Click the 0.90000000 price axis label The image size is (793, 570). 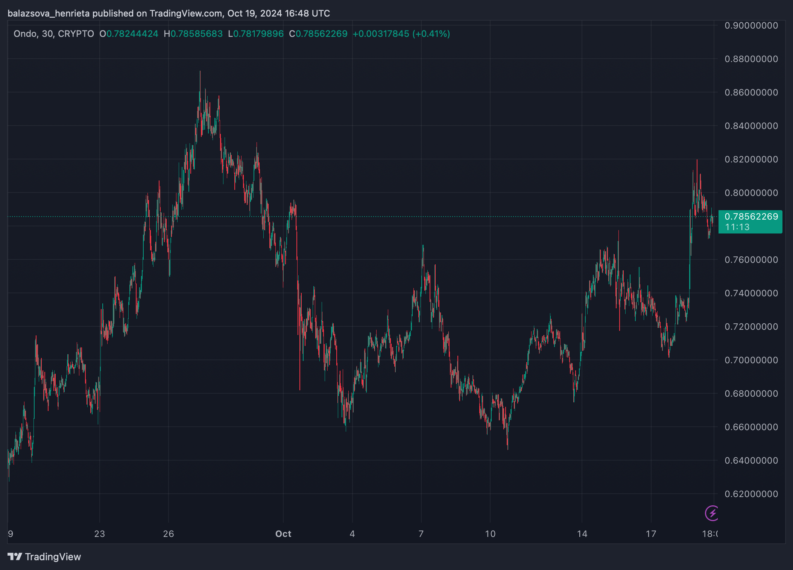coord(751,26)
